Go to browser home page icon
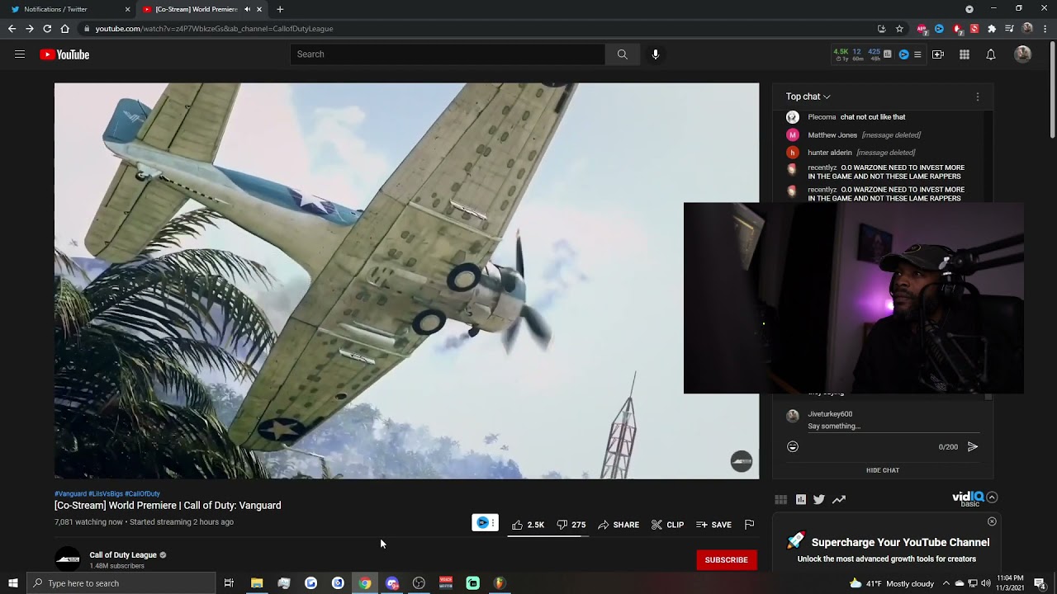The height and width of the screenshot is (594, 1057). click(x=64, y=29)
